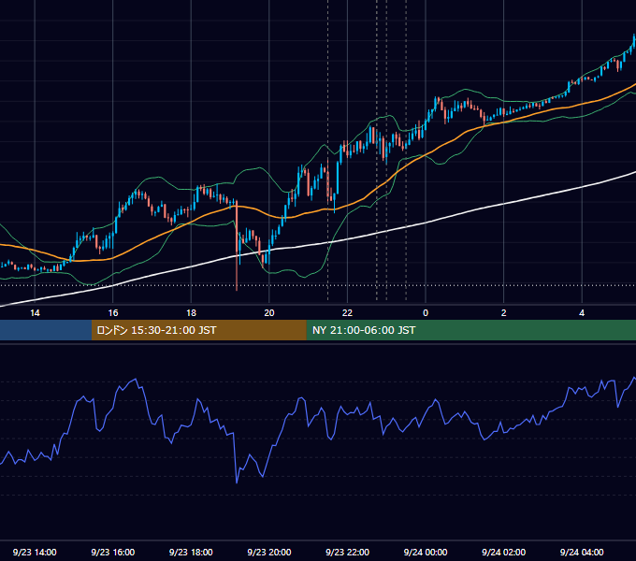This screenshot has height=561, width=636.
Task: Click the 9/23 18:00 time label
Action: coord(191,552)
